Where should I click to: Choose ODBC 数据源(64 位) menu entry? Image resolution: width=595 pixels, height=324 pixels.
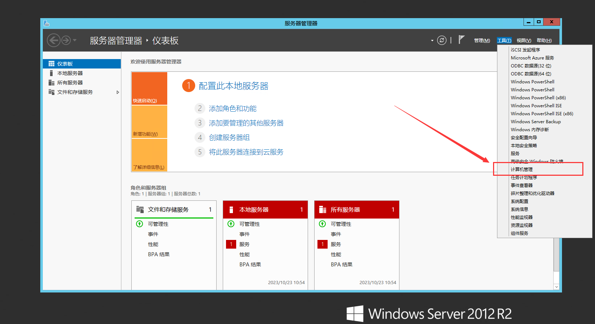(531, 74)
